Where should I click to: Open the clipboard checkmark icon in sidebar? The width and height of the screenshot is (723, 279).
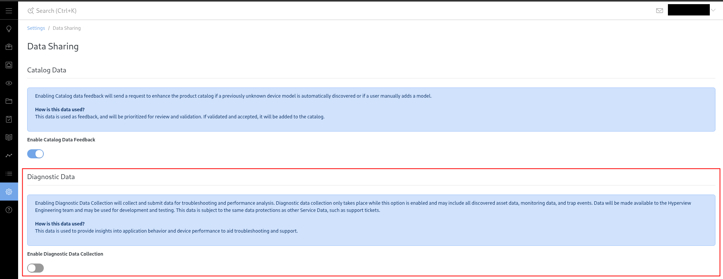[x=9, y=119]
